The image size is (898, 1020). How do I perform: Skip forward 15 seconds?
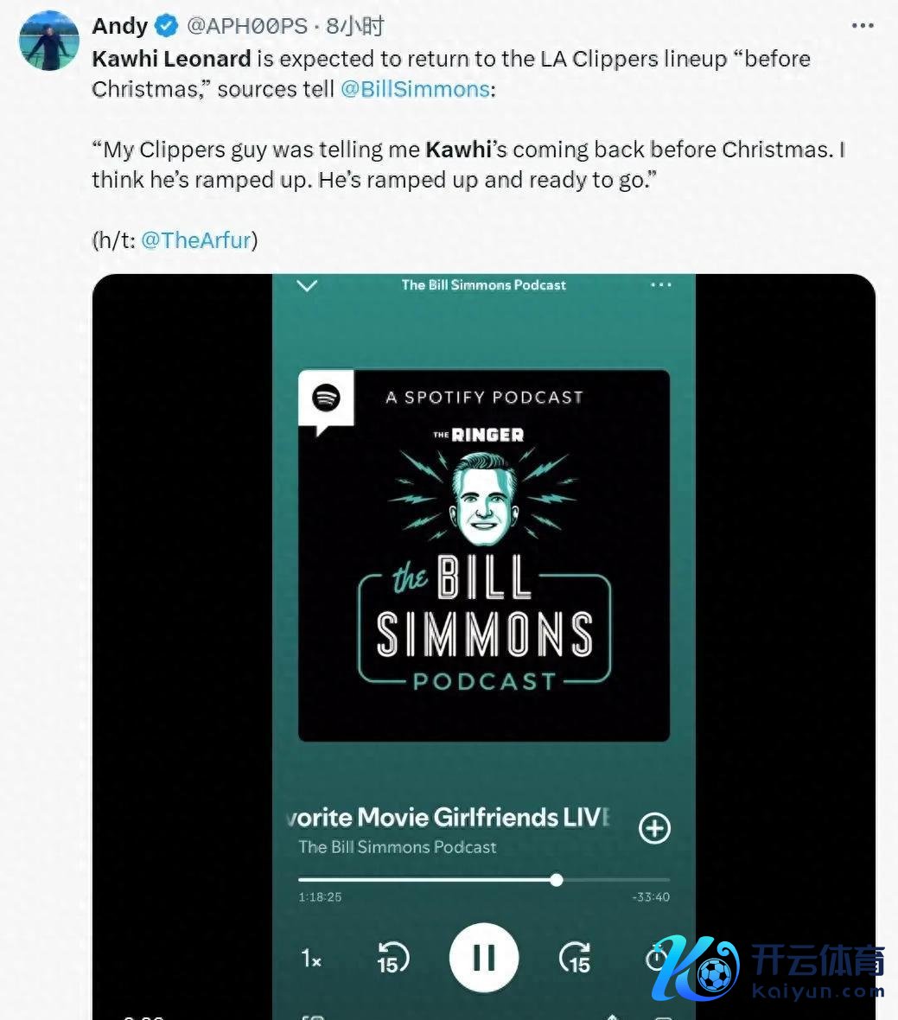576,958
